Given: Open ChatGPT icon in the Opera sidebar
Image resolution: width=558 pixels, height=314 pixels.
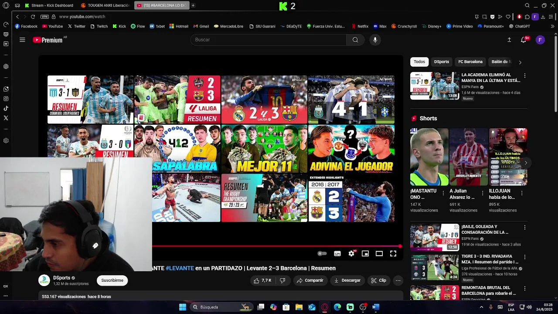Looking at the screenshot, I should click(x=6, y=66).
